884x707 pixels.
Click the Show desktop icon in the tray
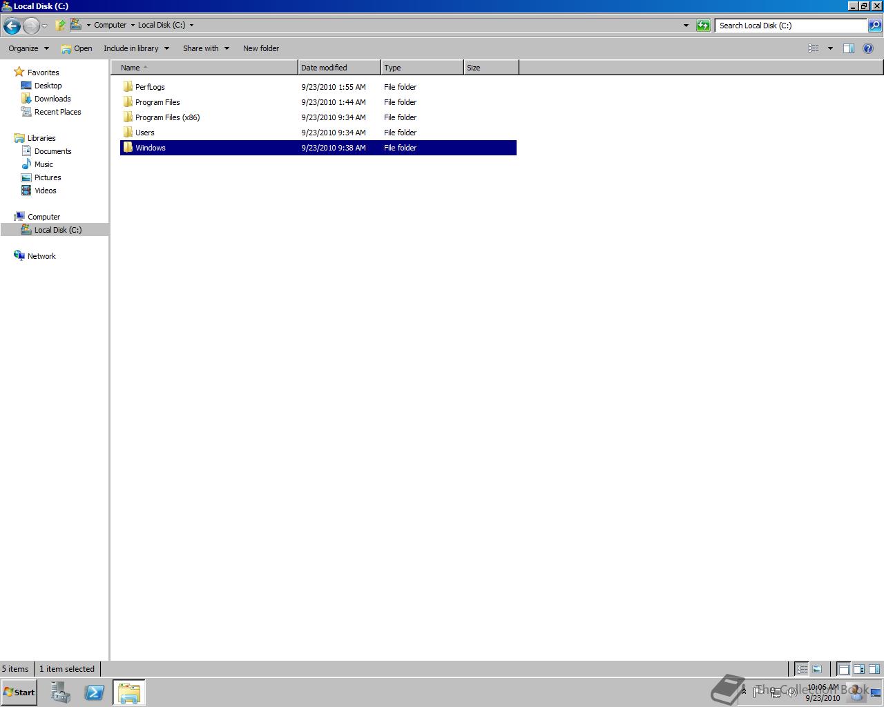[875, 692]
